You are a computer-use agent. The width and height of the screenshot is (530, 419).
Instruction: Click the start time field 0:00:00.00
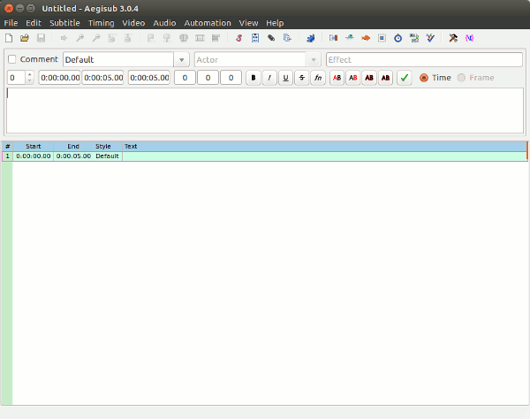(x=59, y=78)
